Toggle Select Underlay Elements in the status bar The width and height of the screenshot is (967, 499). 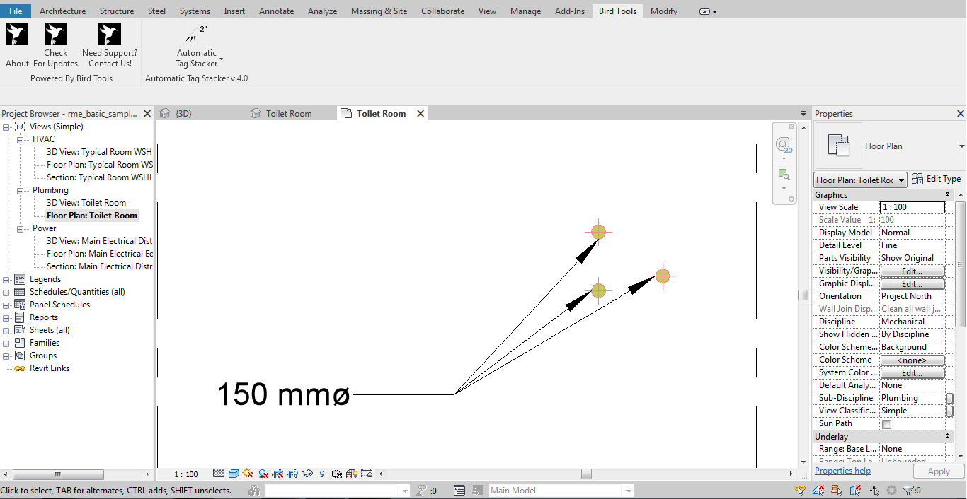[818, 490]
